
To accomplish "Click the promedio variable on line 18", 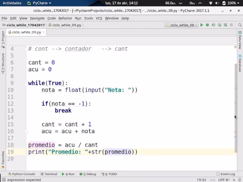I will 41,145.
